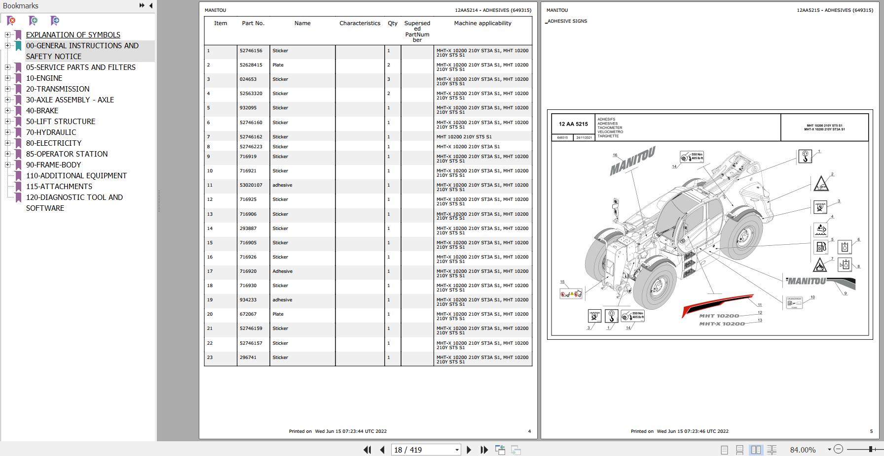Screen dimensions: 884x456
Task: Open 120-DIAGNOSTIC TOOL AND SOFTWARE bookmark
Action: [x=74, y=203]
